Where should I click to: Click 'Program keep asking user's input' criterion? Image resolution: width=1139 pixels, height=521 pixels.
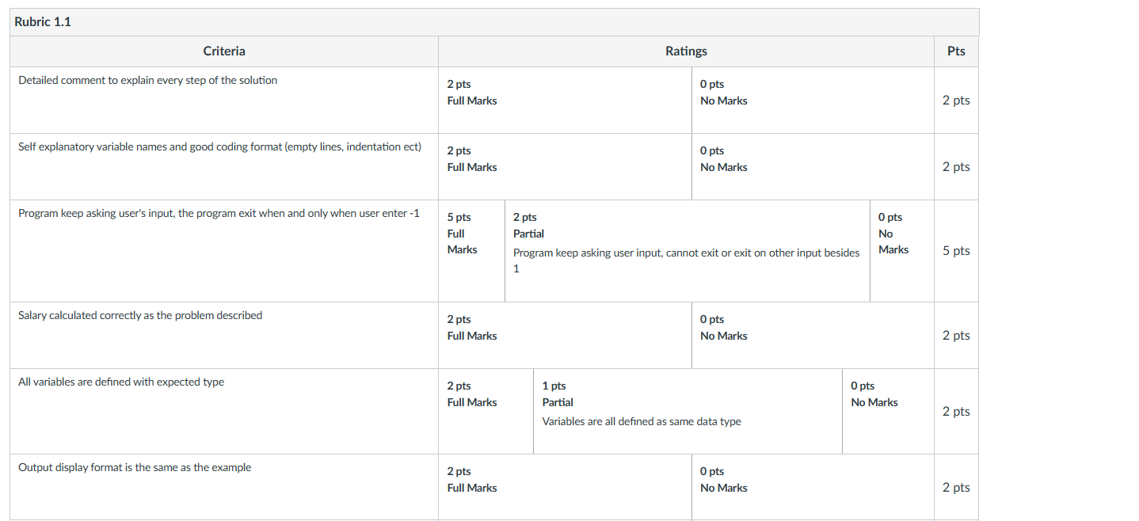[219, 213]
